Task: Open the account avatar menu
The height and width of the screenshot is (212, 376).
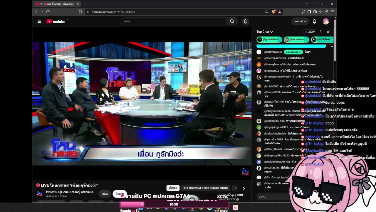Action: tap(326, 21)
